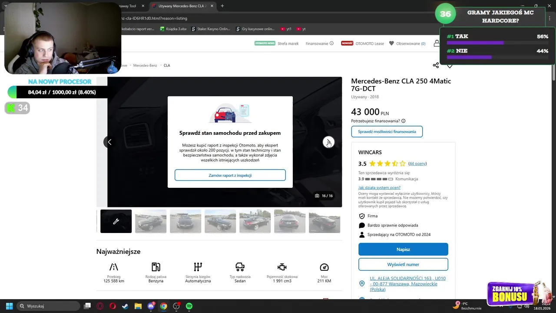
Task: Open Steam from the taskbar
Action: 125,306
